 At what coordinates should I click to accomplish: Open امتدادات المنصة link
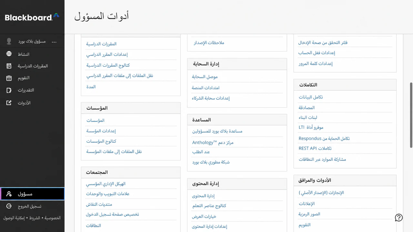pyautogui.click(x=206, y=88)
